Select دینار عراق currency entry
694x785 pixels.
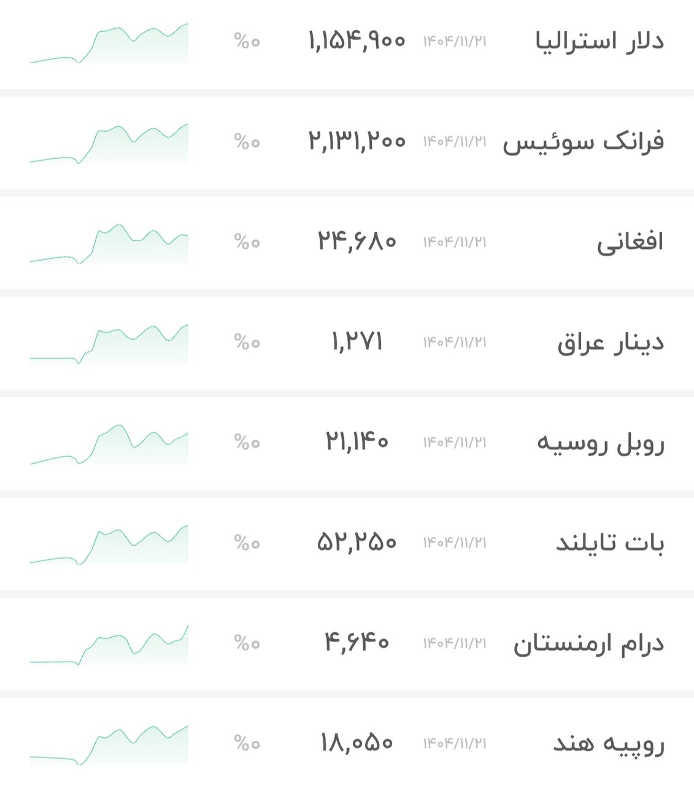(x=347, y=343)
